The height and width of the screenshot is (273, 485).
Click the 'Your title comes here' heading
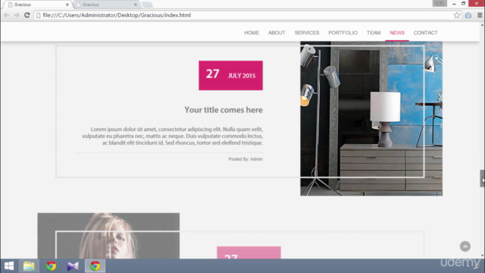point(224,110)
